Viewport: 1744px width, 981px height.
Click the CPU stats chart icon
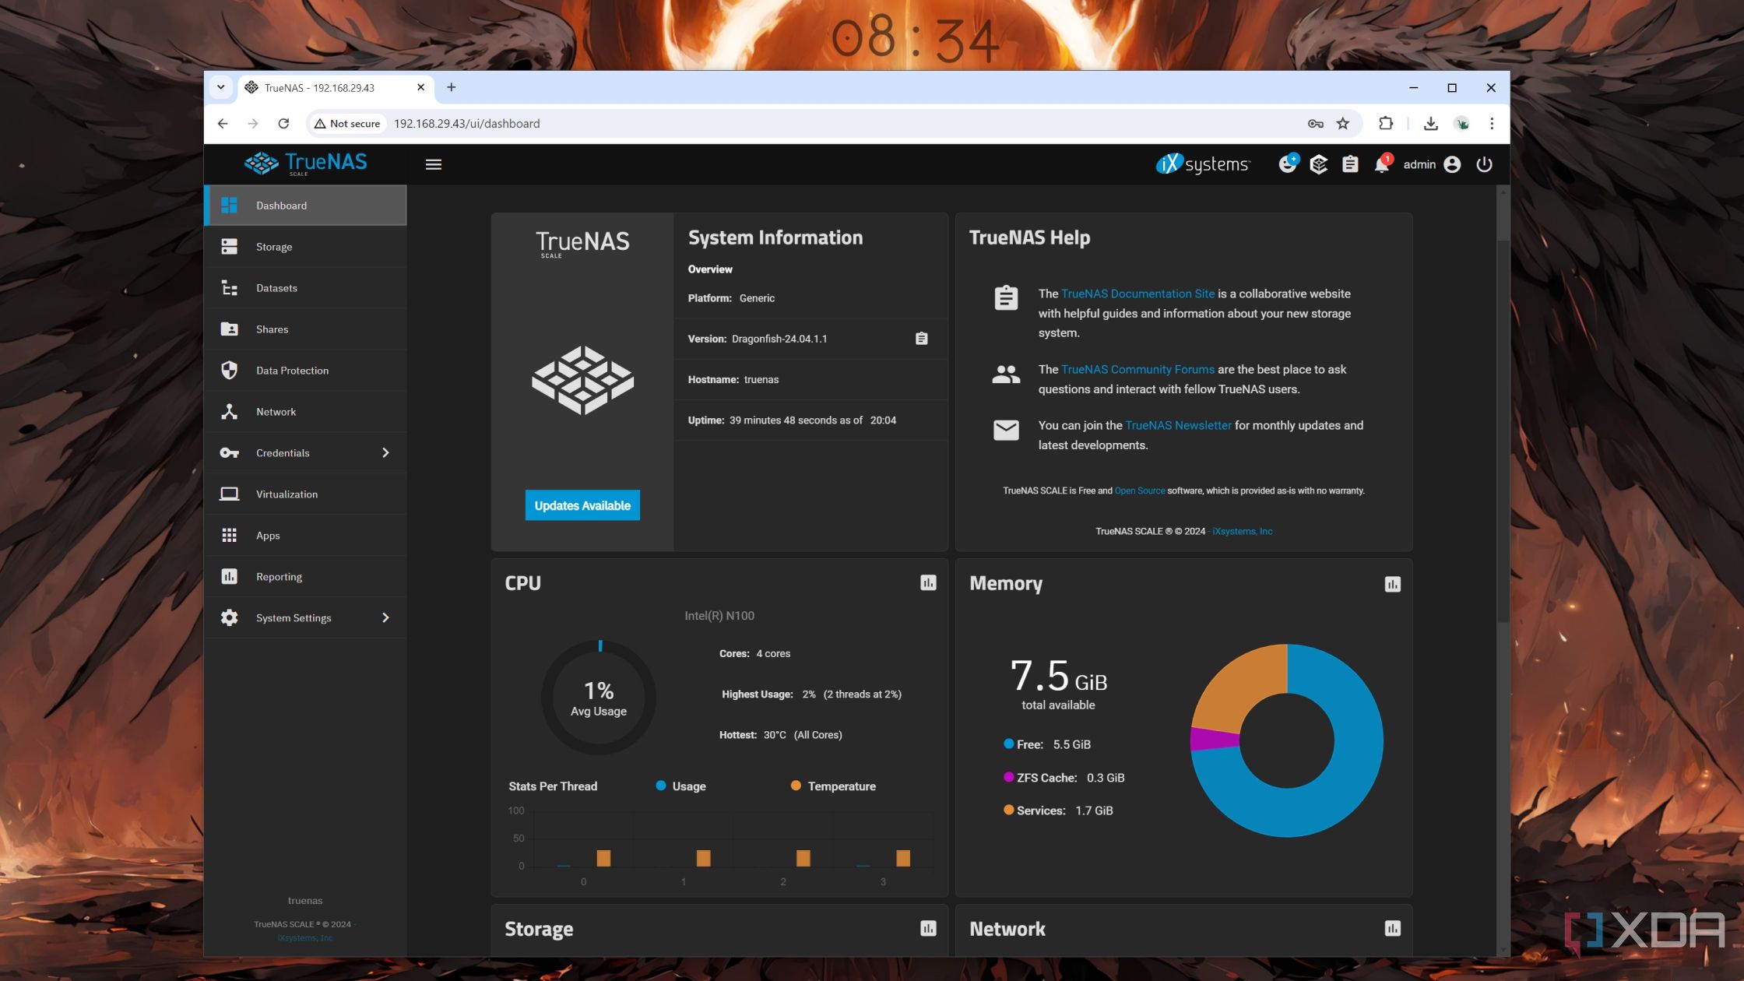pos(927,583)
